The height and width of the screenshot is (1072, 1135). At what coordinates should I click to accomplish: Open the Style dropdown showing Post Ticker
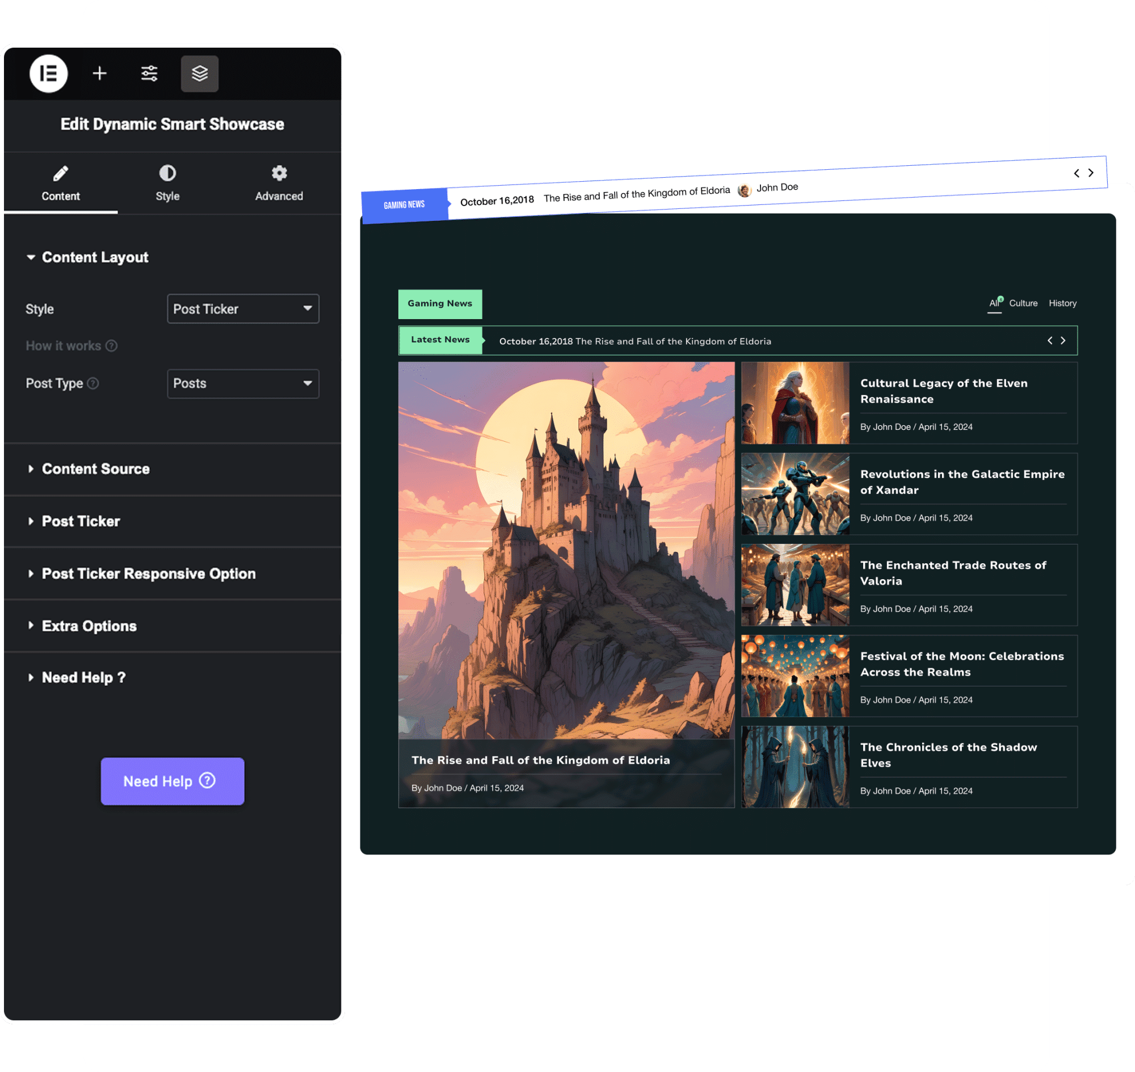243,308
